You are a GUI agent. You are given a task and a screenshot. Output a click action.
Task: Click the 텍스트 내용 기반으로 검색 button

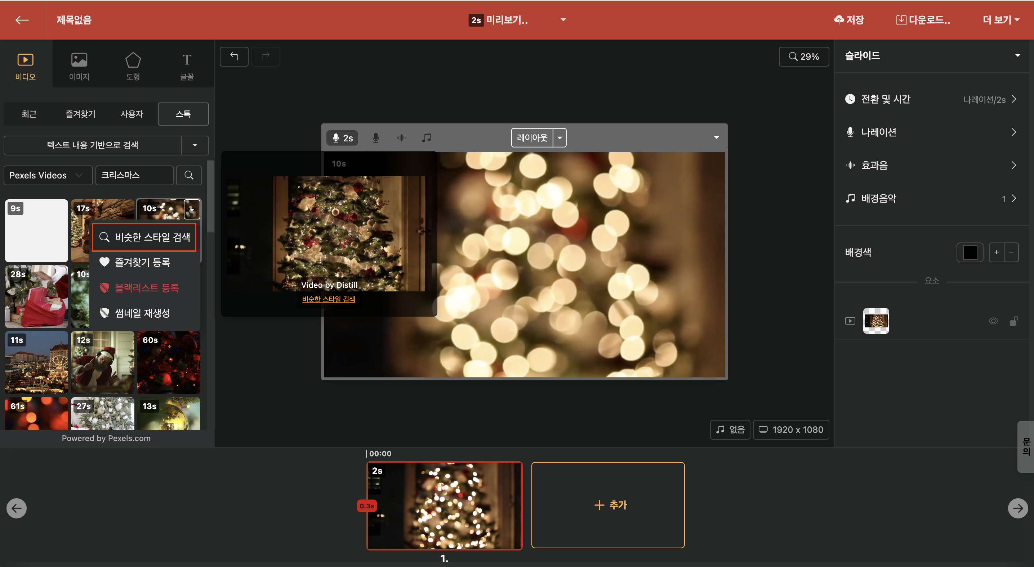click(93, 145)
